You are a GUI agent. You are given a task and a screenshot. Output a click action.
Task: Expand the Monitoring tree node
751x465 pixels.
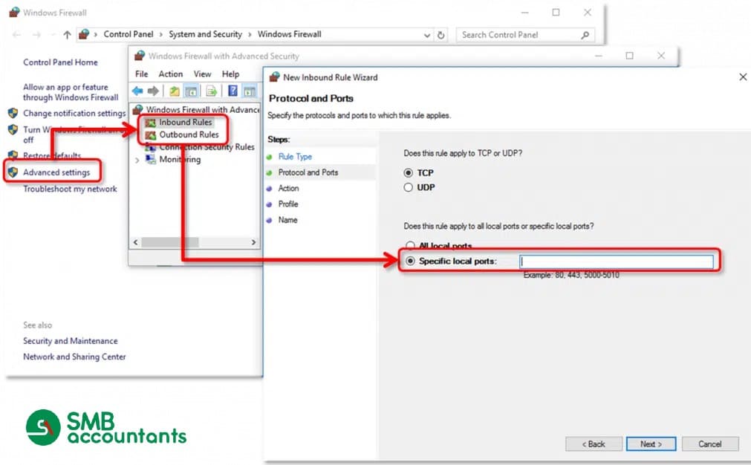(x=137, y=160)
